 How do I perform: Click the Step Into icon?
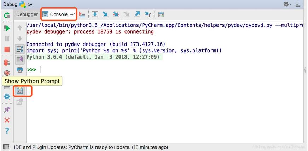(105, 14)
